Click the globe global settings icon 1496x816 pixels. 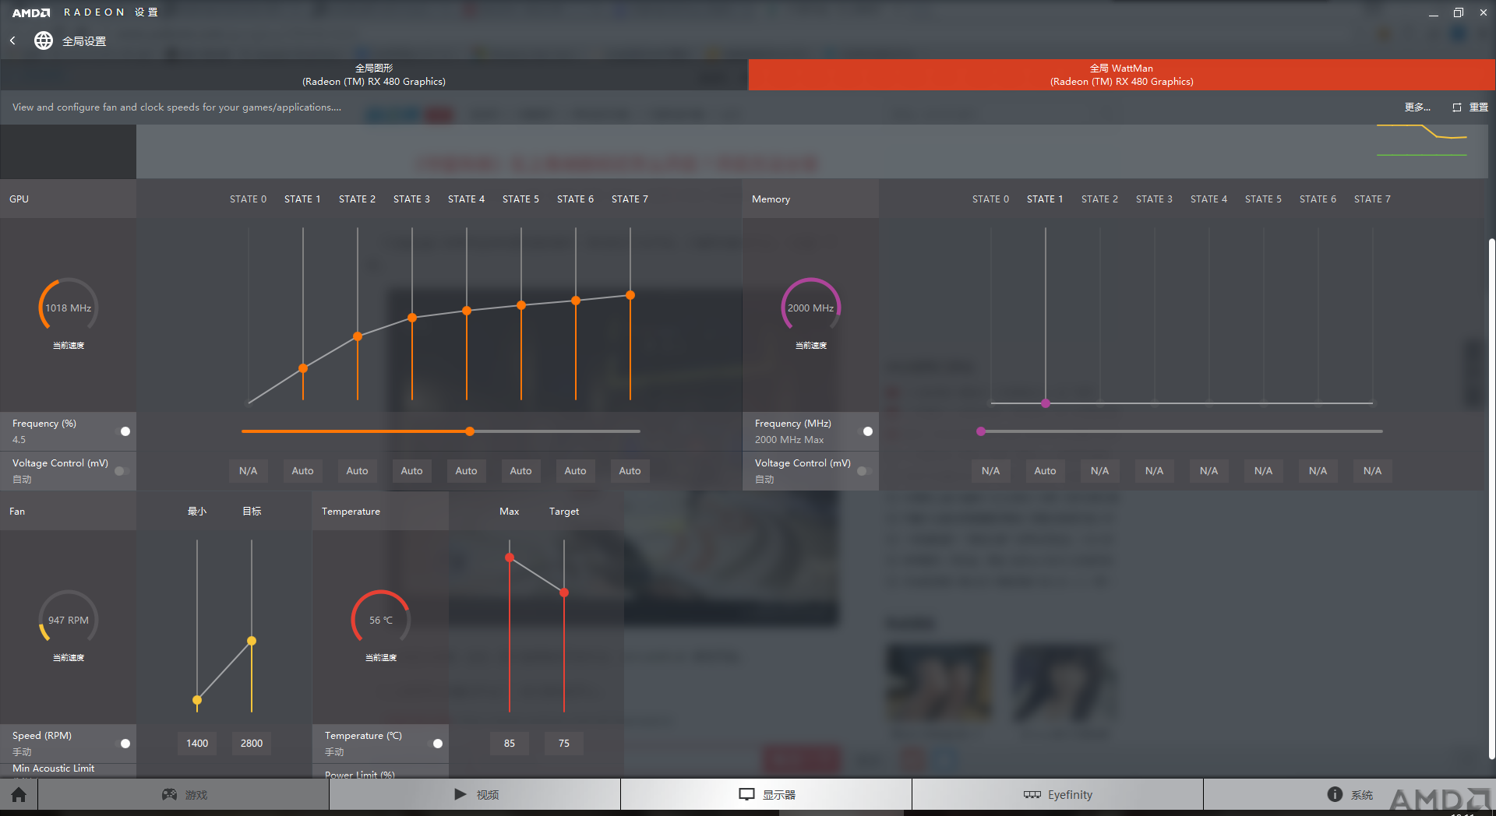coord(44,40)
